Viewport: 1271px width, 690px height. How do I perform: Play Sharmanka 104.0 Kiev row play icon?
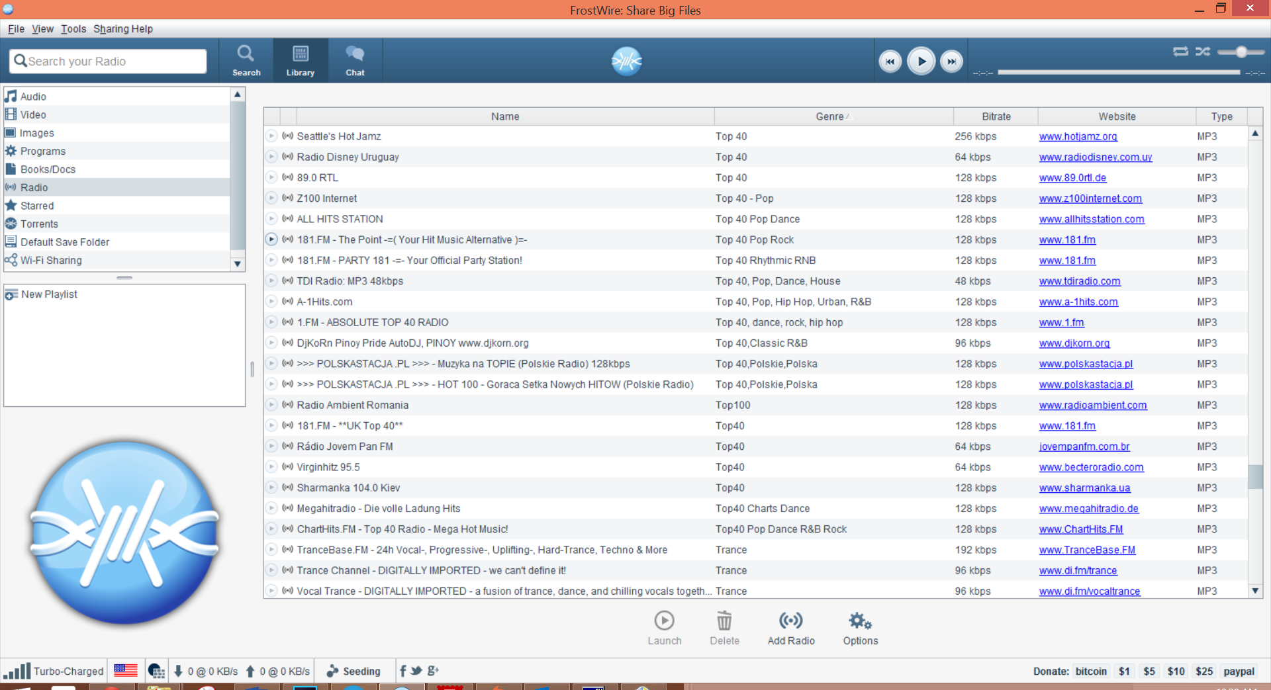coord(271,488)
